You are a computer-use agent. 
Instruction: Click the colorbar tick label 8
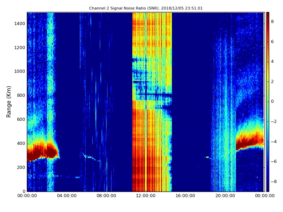pyautogui.click(x=272, y=22)
